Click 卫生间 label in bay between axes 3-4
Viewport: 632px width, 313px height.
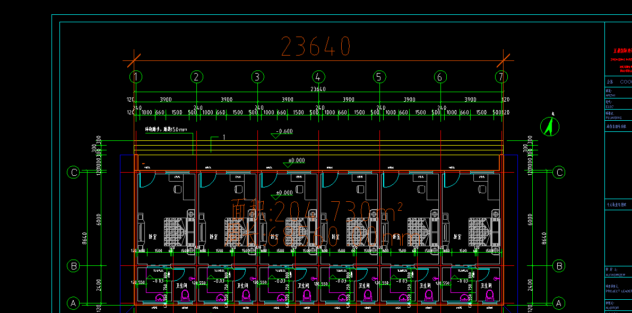[304, 285]
